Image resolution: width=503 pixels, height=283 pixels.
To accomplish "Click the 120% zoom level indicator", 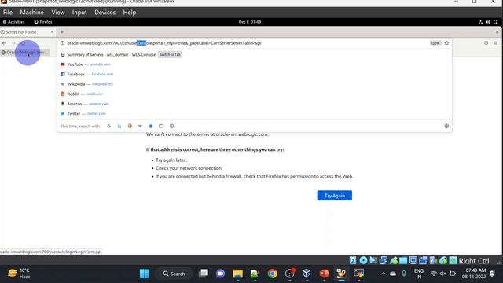I will 435,43.
